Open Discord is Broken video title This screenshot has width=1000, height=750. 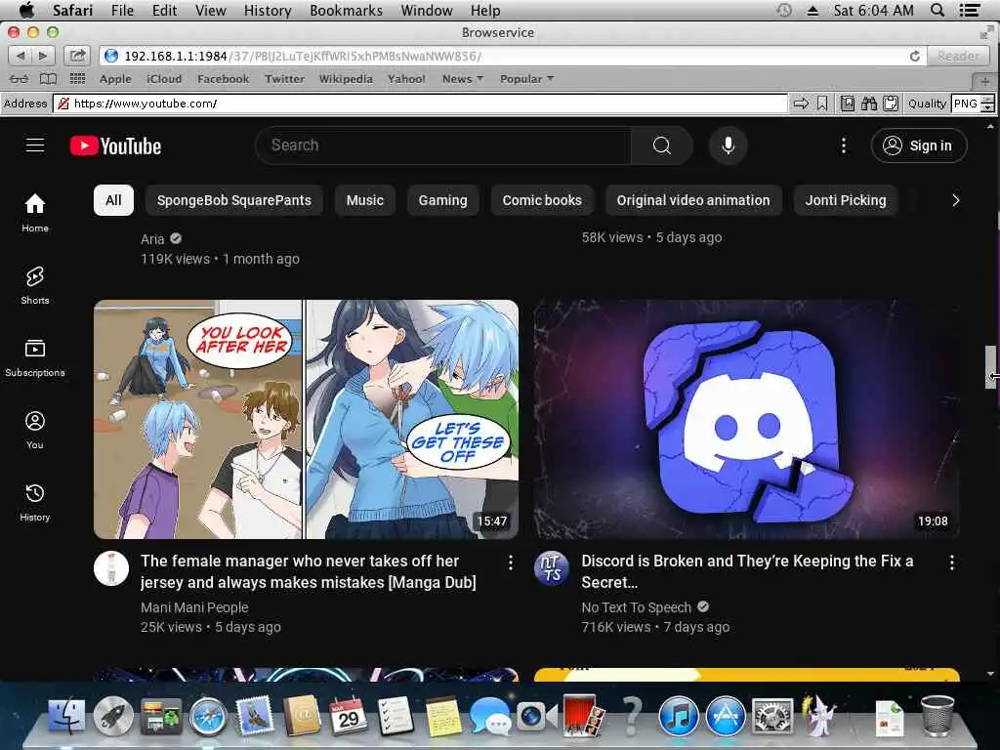[x=747, y=571]
